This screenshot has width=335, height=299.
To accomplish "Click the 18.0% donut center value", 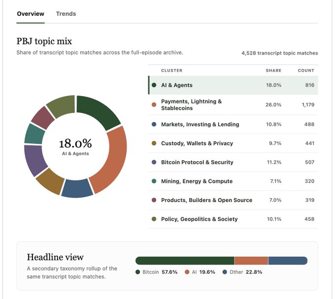I will (x=75, y=143).
